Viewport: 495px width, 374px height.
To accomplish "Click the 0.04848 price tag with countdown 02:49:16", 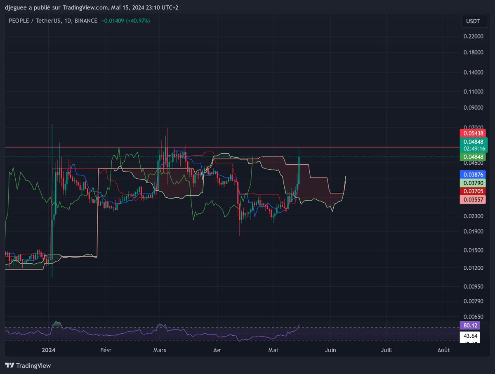I will click(474, 145).
